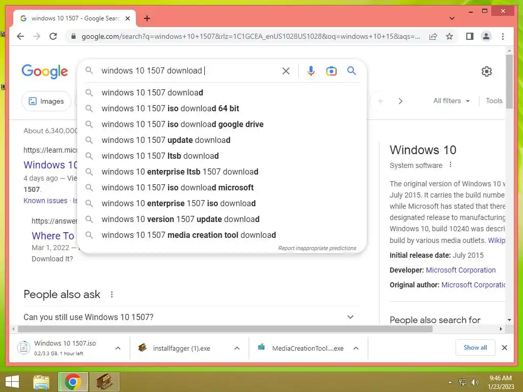Close the windows 10 1507 Google tab
This screenshot has height=392, width=523.
pyautogui.click(x=127, y=18)
